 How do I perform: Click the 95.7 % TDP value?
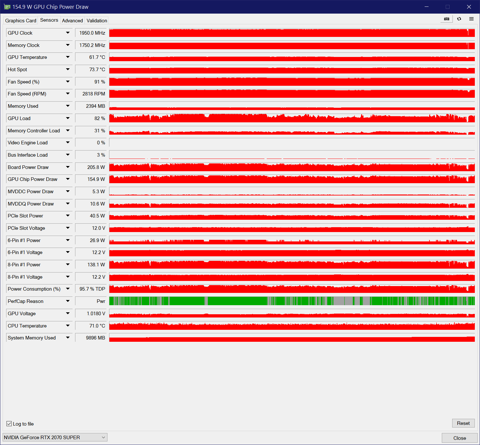coord(91,289)
